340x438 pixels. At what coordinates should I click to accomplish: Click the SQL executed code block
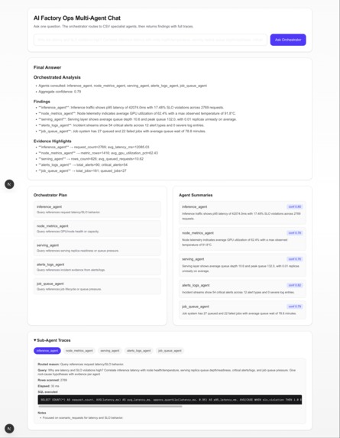click(x=170, y=400)
